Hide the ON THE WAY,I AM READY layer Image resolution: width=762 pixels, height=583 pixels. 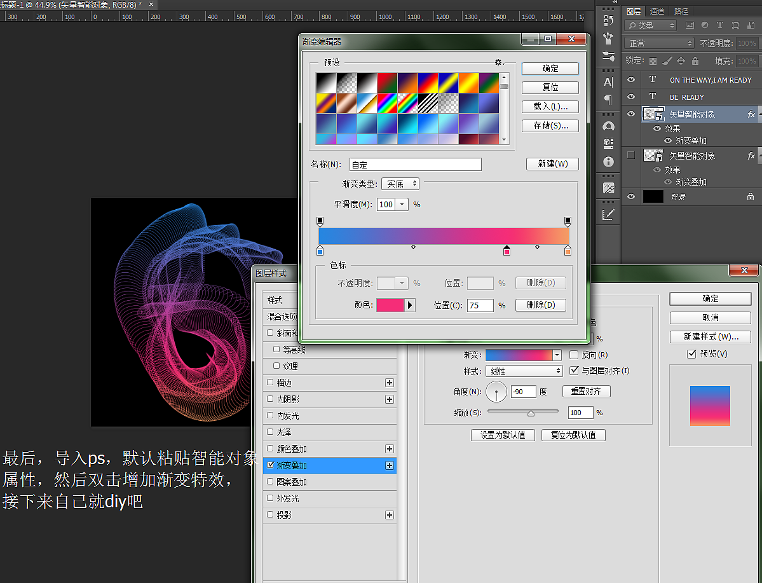(631, 79)
